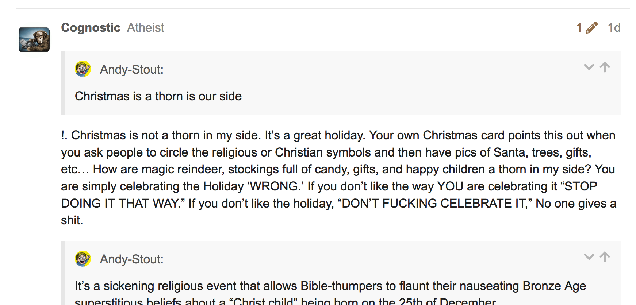Viewport: 636px width, 305px height.
Task: Click the reply paragraph starting 'Christmas is not'
Action: 338,178
